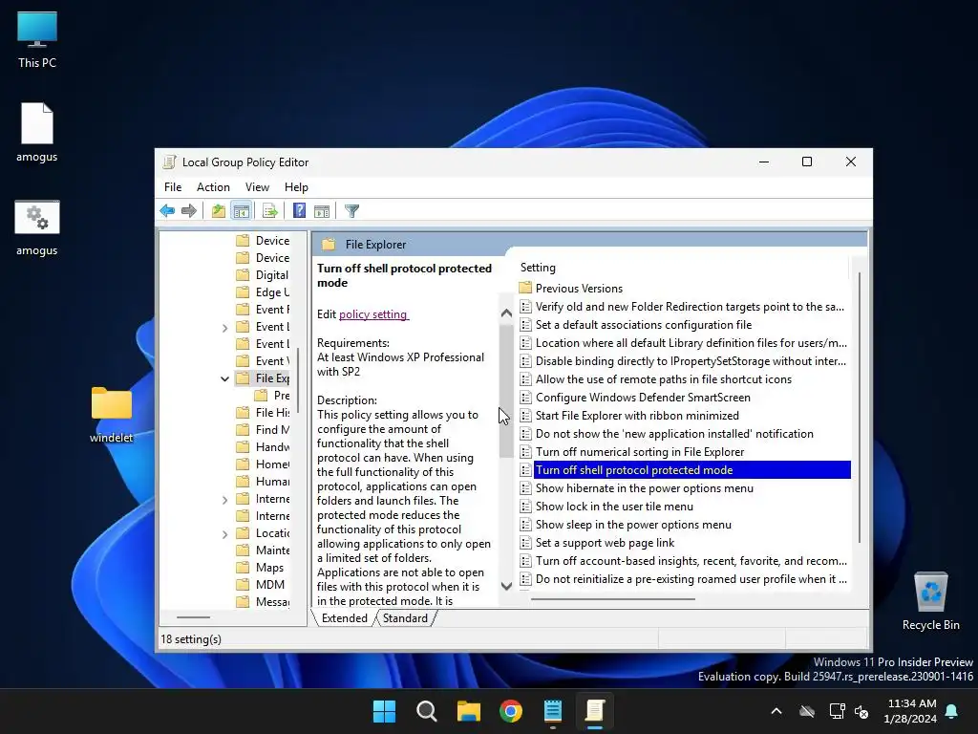Select the File History tree folder
This screenshot has height=734, width=978.
point(263,413)
